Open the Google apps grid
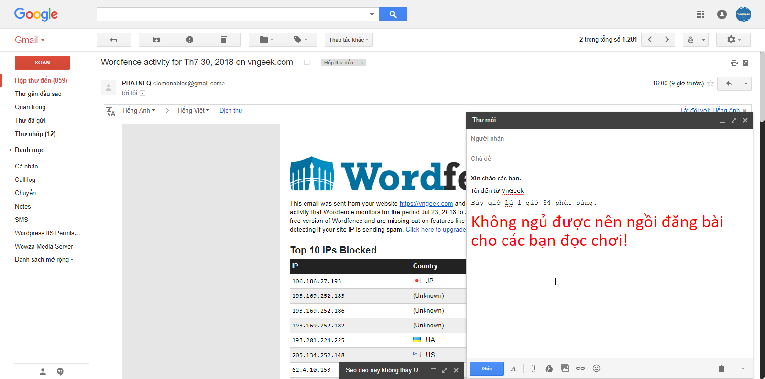Viewport: 765px width, 379px height. pyautogui.click(x=700, y=14)
